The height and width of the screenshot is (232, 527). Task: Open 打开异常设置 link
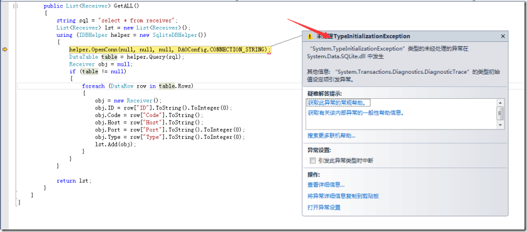324,208
